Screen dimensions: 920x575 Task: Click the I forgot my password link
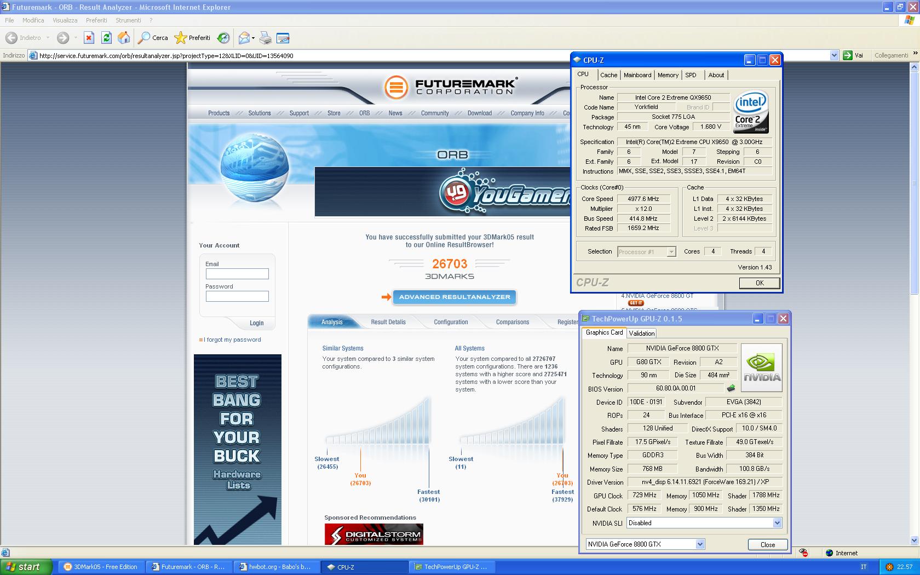[232, 340]
